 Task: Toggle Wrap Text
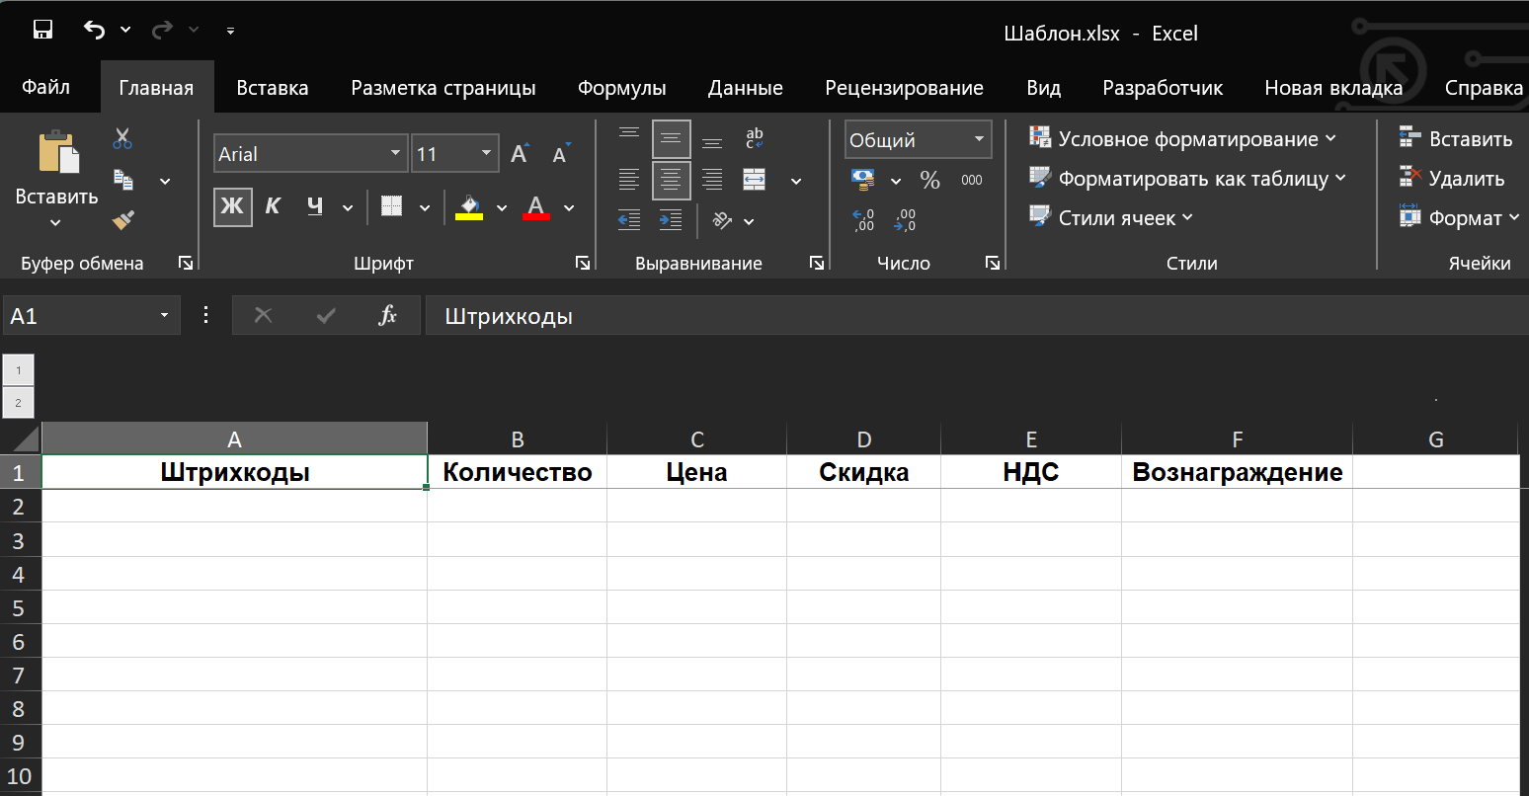pyautogui.click(x=755, y=138)
